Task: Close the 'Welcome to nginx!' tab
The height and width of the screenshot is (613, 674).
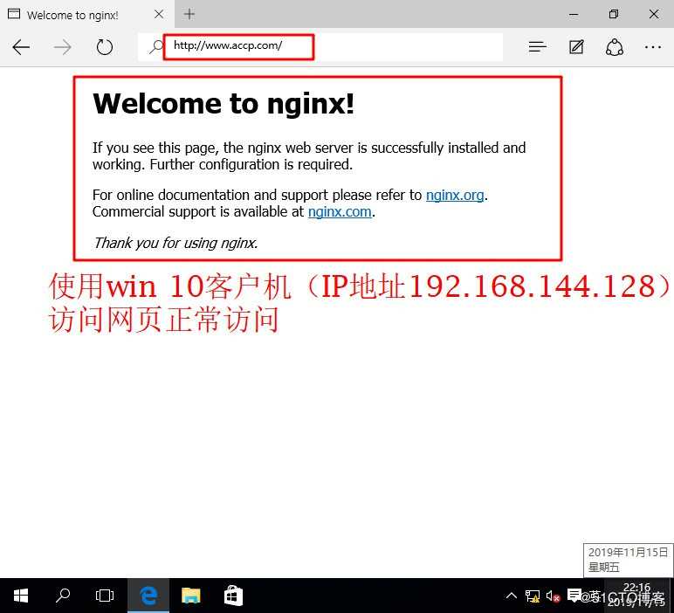Action: click(159, 14)
